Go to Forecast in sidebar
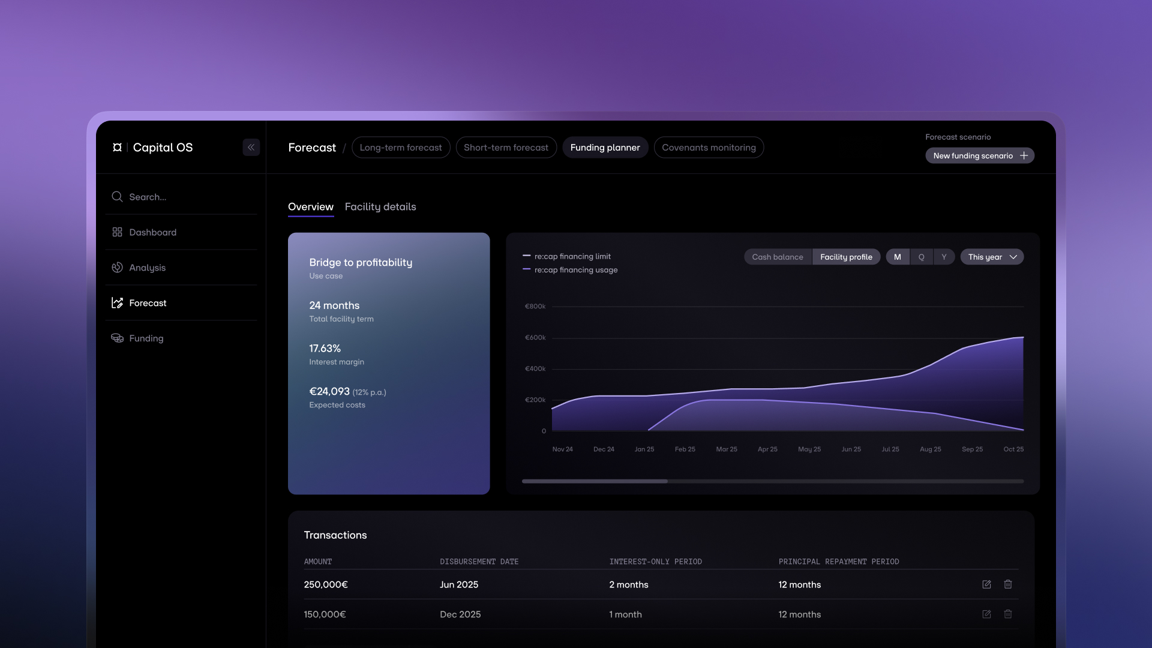This screenshot has width=1152, height=648. [x=148, y=303]
